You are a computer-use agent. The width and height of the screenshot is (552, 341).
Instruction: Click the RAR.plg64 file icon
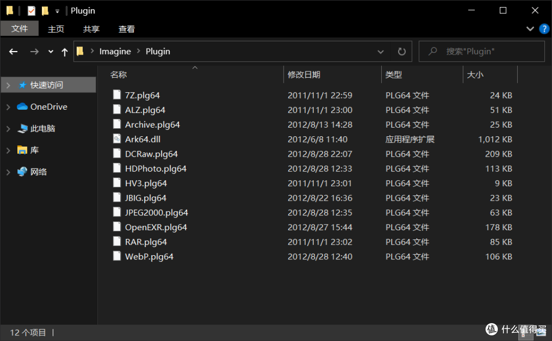click(x=117, y=241)
